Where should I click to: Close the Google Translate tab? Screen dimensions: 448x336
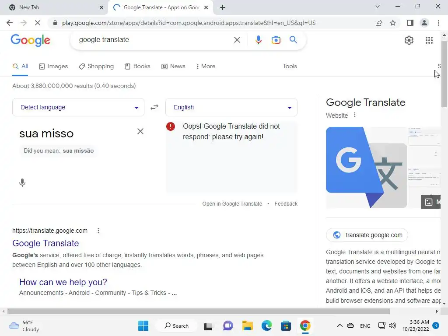coord(206,7)
